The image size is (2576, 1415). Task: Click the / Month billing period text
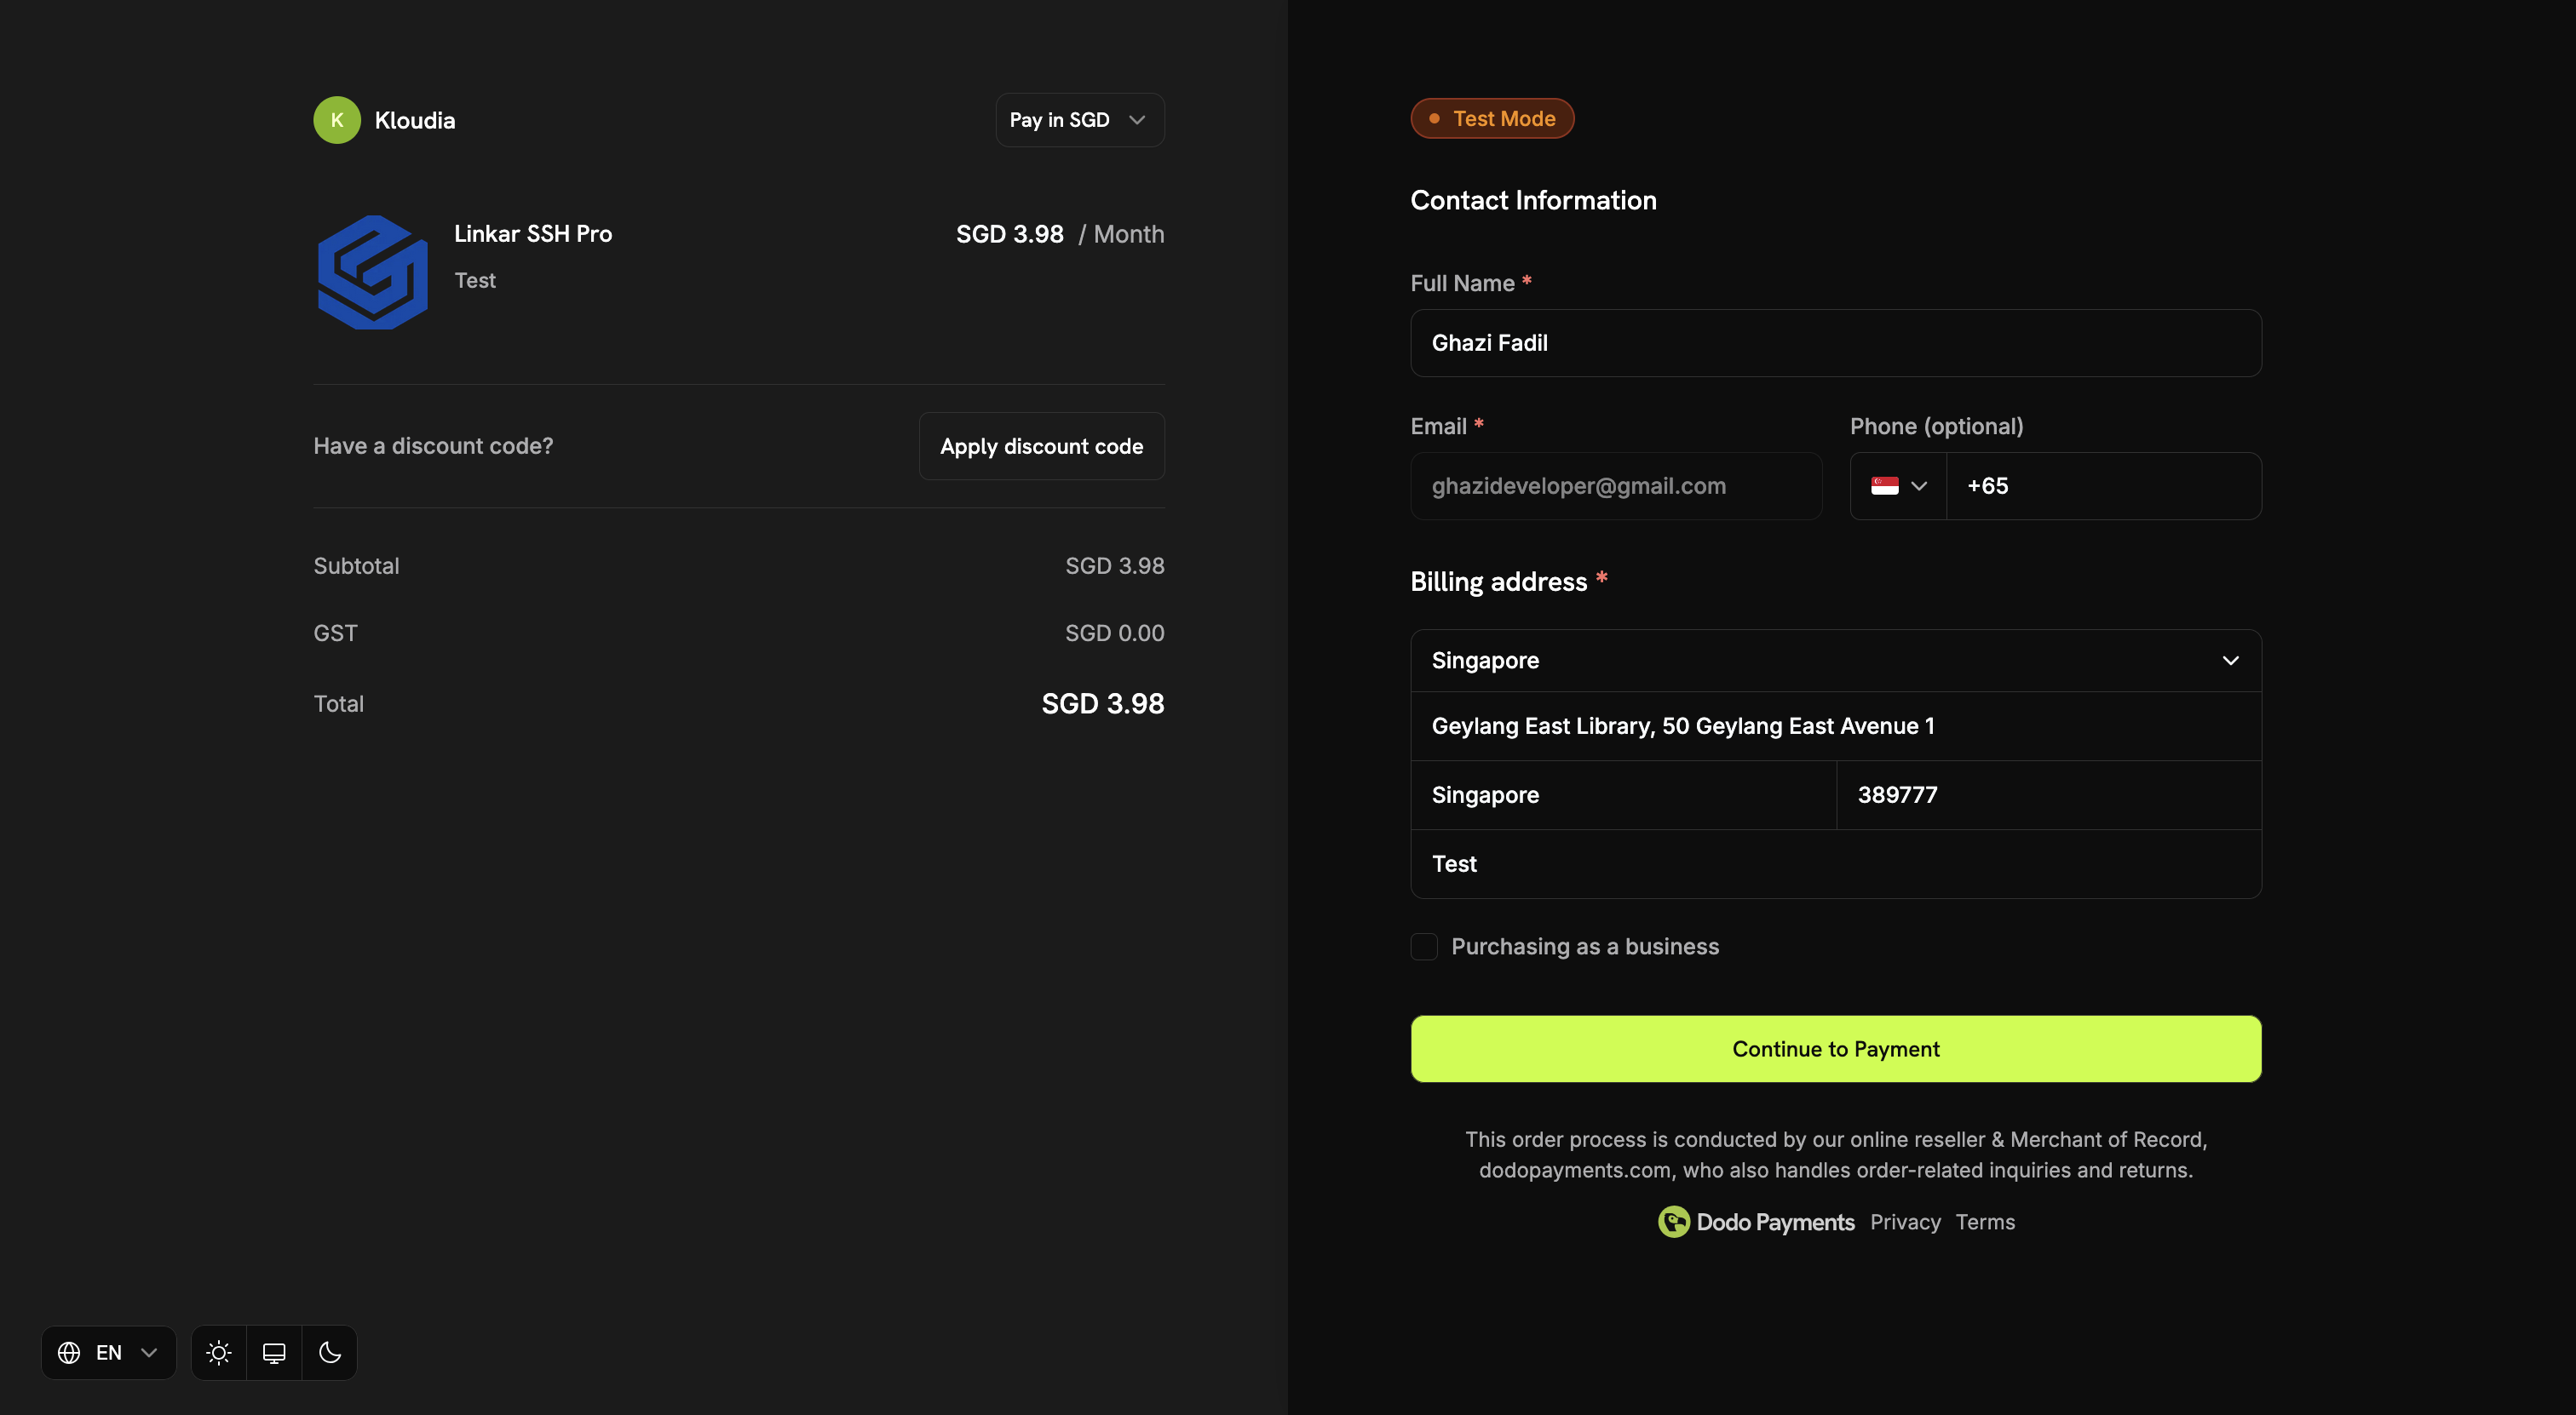pos(1120,234)
